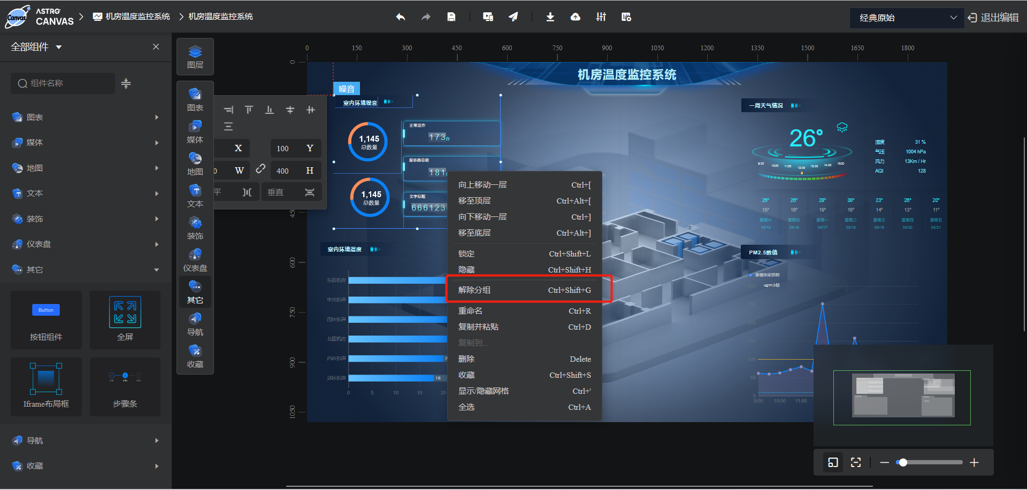Click the align right icon
Image resolution: width=1027 pixels, height=490 pixels.
click(228, 110)
